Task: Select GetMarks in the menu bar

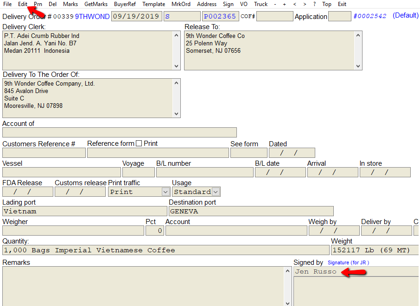Action: 96,4
